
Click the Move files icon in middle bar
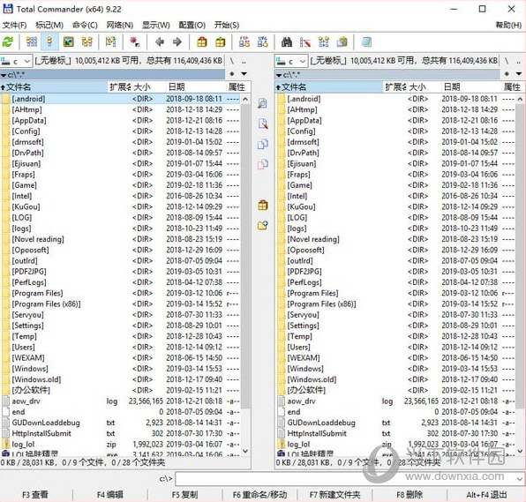click(x=263, y=164)
